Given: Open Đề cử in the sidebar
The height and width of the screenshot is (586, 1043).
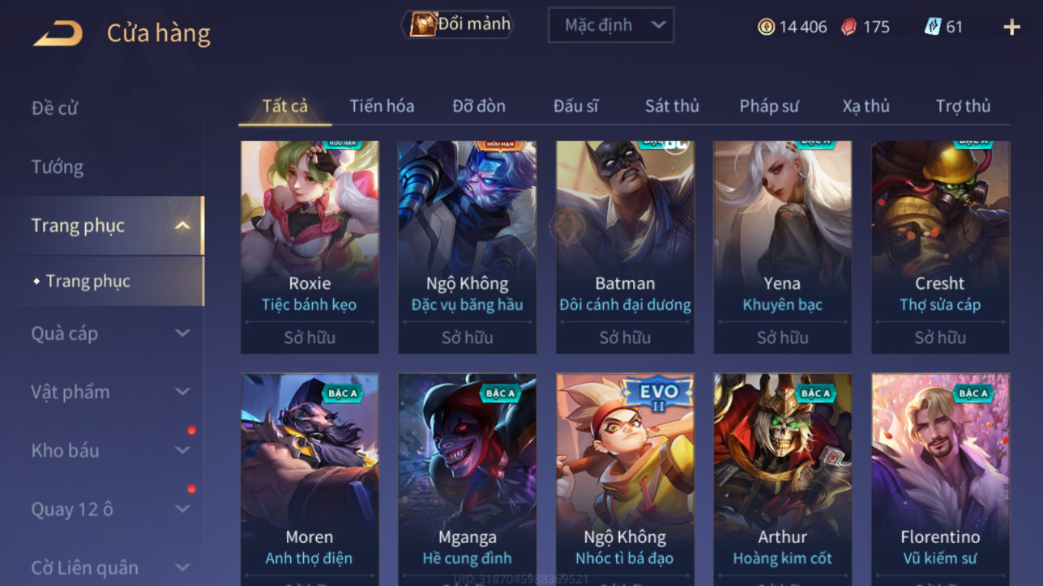Looking at the screenshot, I should click(54, 108).
